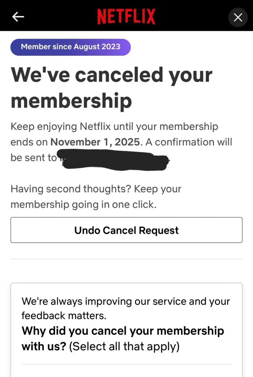Click "Why did you cancel your membership" question
This screenshot has height=377, width=253.
pyautogui.click(x=123, y=331)
